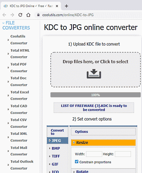
Task: Expand arrow beside Total CAD Converter
Action: (8, 109)
